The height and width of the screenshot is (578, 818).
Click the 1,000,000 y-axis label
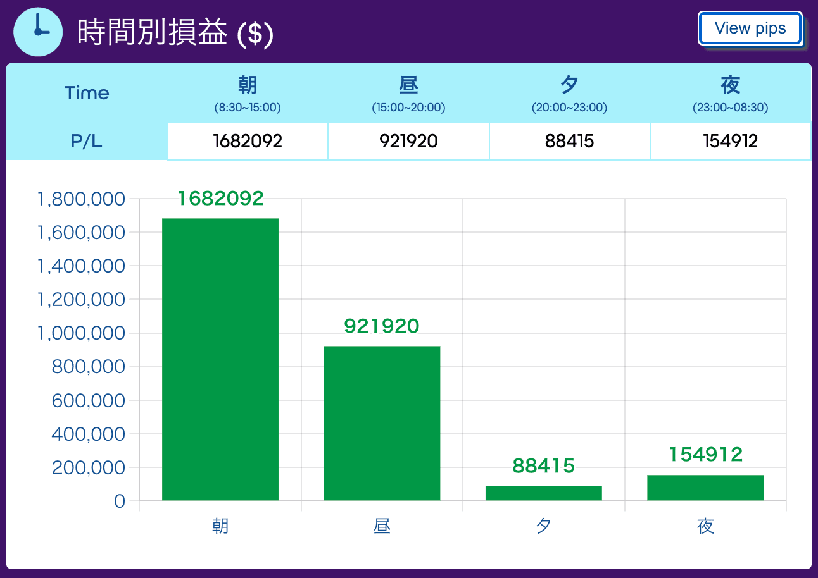point(81,333)
